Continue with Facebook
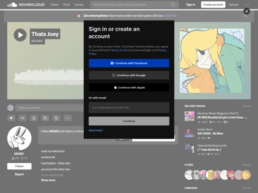This screenshot has width=258, height=193. pos(129,63)
